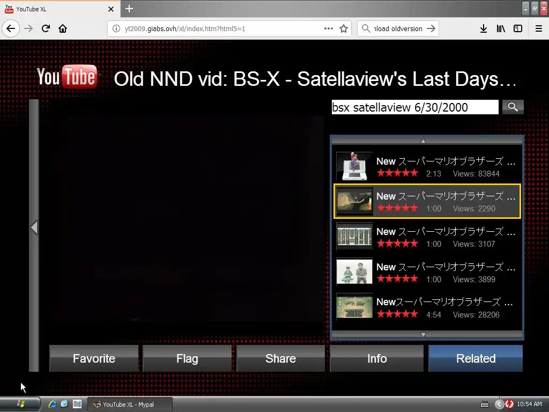549x412 pixels.
Task: Expand hidden system tray icons arrow
Action: [499, 404]
